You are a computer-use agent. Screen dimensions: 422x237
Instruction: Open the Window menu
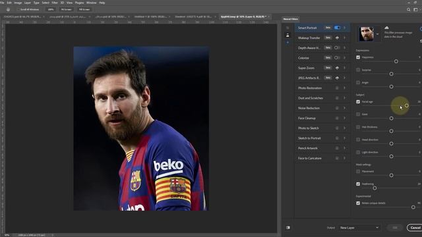point(91,3)
